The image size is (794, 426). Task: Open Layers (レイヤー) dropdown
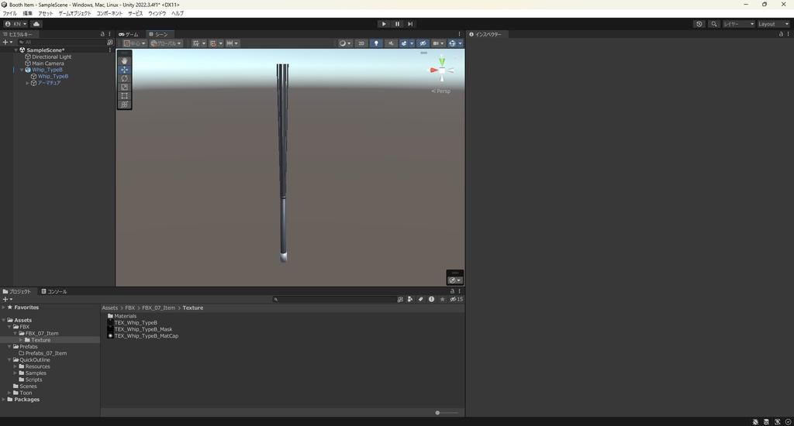click(x=738, y=24)
